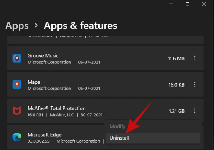The height and width of the screenshot is (150, 214).
Task: Select the Groove Music app name
Action: coord(43,55)
